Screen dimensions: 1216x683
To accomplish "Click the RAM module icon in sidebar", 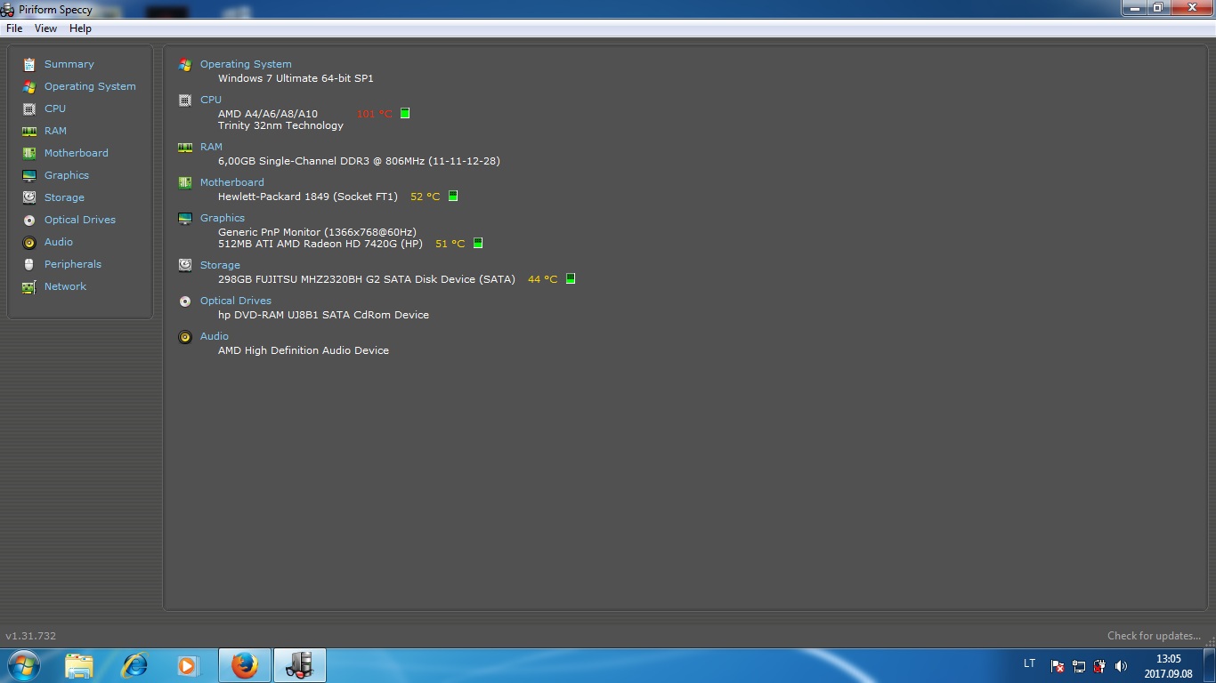I will 29,131.
